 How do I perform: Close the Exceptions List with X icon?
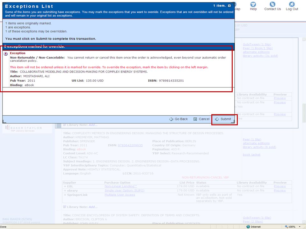click(x=229, y=6)
